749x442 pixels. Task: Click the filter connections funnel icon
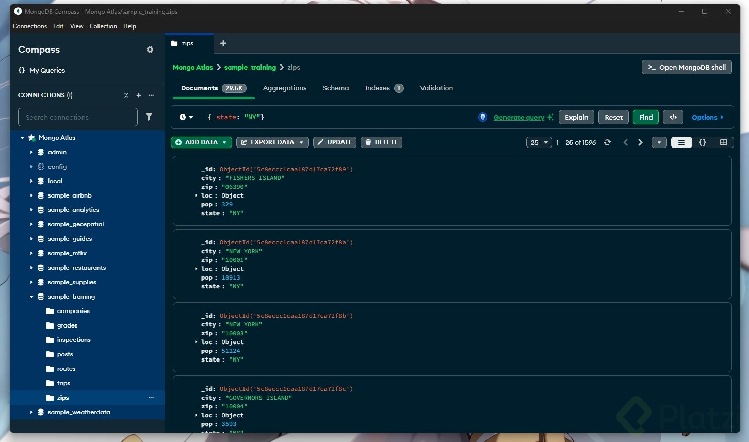click(149, 117)
